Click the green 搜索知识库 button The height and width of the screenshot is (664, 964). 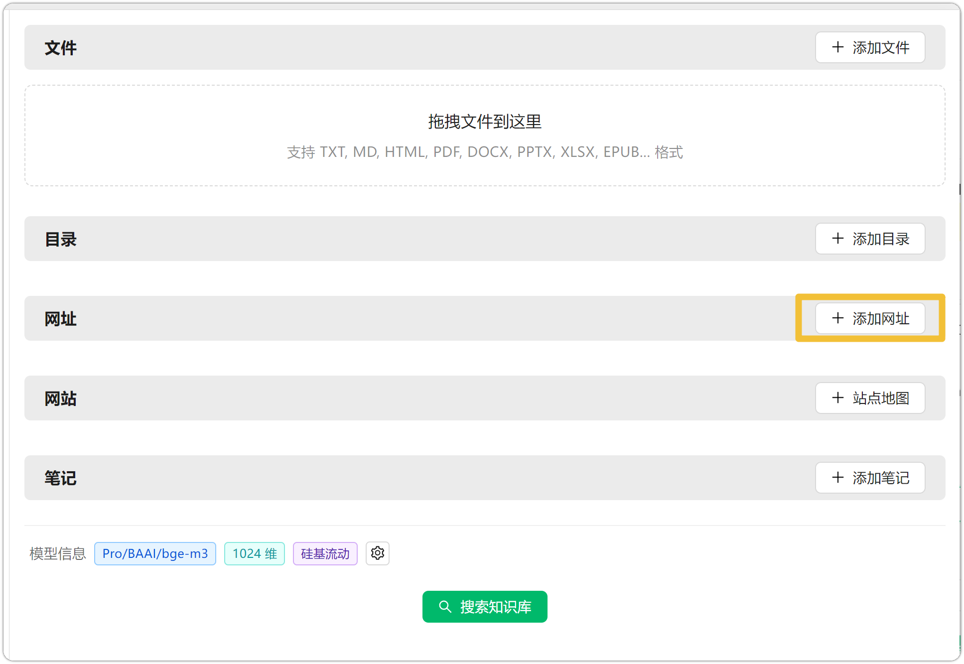(485, 607)
